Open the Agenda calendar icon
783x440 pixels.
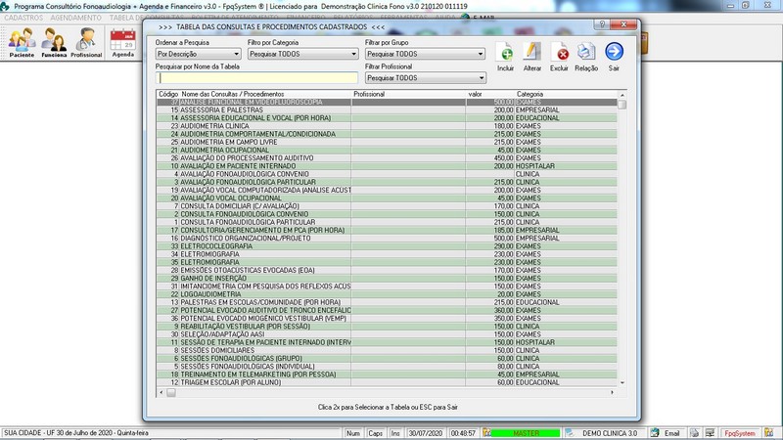123,42
